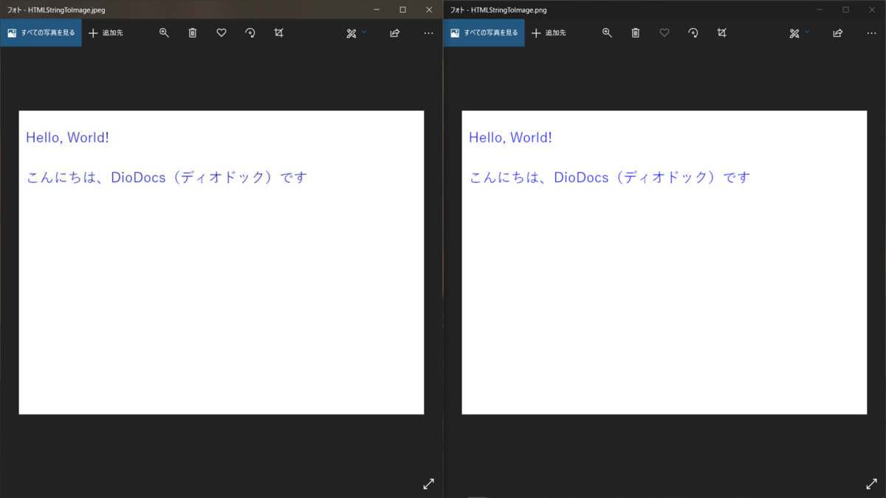Screen dimensions: 886x498
Task: Click 'こんにちは、DioDocs' line in jpeg image
Action: click(166, 177)
